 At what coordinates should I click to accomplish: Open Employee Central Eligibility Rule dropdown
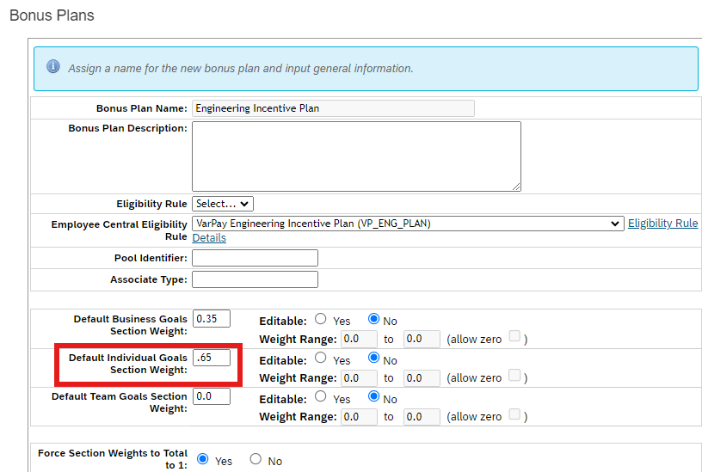pos(408,224)
